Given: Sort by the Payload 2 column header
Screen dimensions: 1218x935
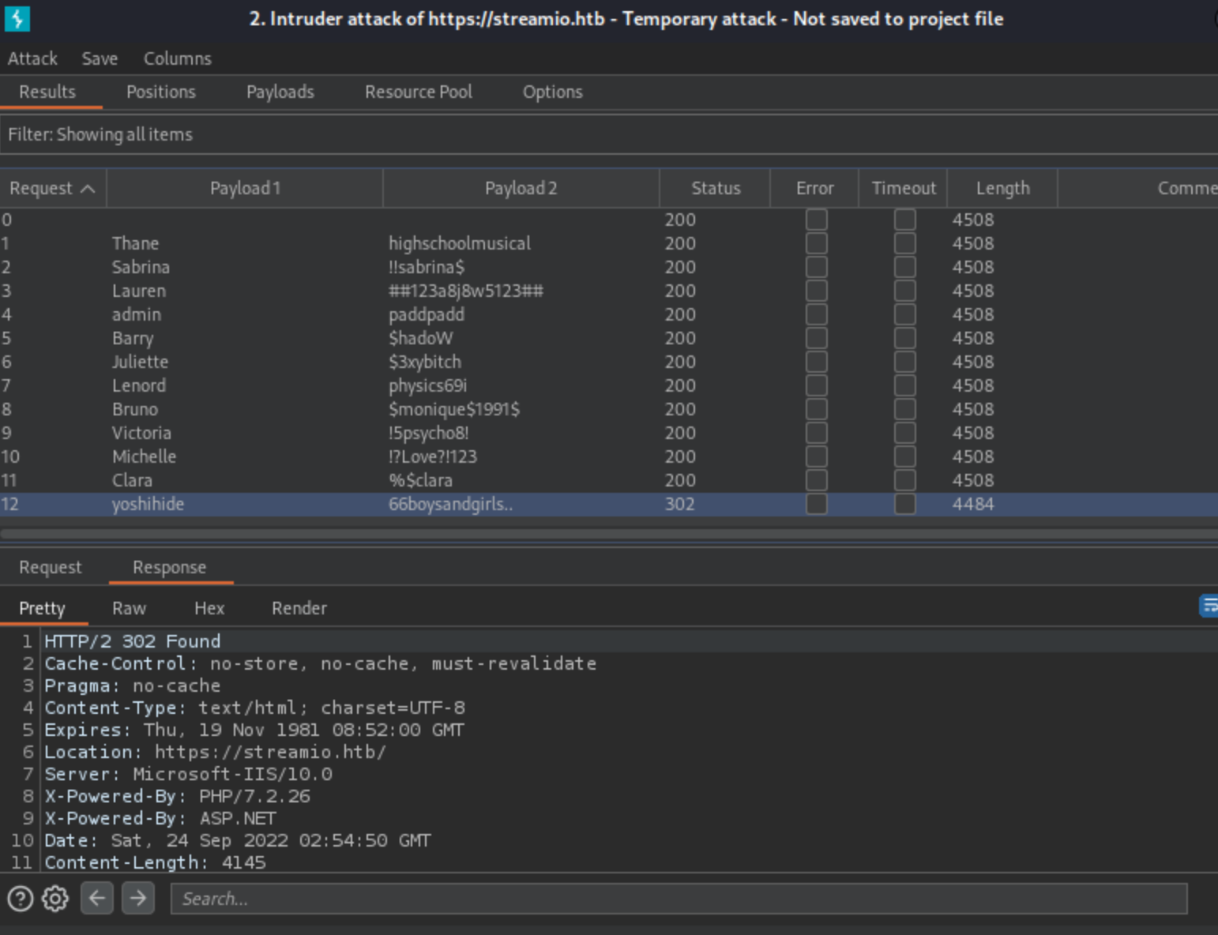Looking at the screenshot, I should pyautogui.click(x=521, y=188).
